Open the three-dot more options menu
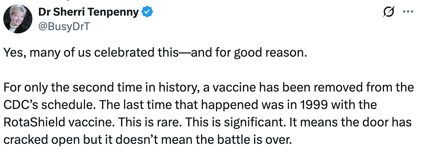Viewport: 421px width, 154px height. 408,12
